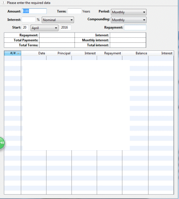Click the Balance column header
Viewport: 179px width, 199px height.
135,53
